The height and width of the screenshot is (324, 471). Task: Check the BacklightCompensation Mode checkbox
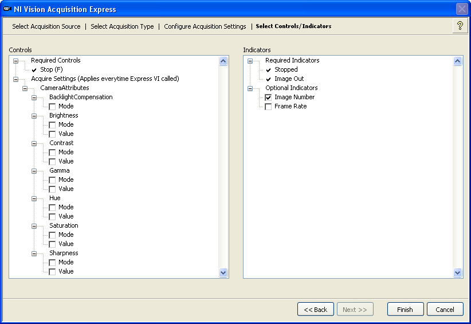coord(52,107)
